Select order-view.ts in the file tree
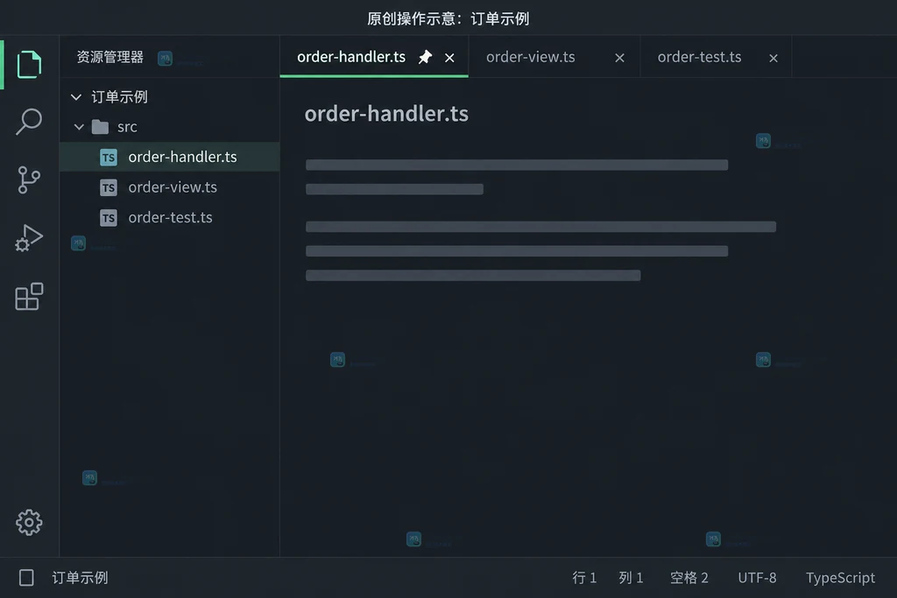Image resolution: width=897 pixels, height=598 pixels. pyautogui.click(x=170, y=187)
